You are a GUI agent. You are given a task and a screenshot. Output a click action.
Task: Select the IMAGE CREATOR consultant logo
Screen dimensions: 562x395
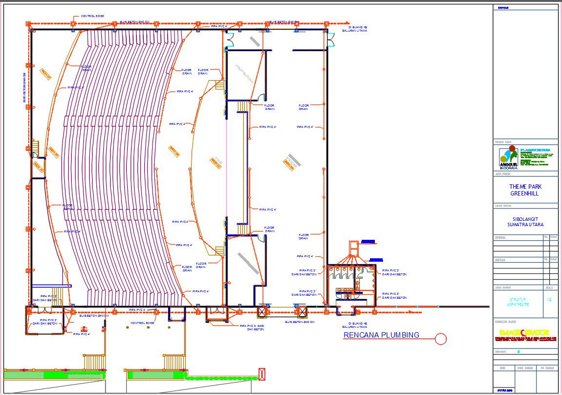[x=524, y=333]
